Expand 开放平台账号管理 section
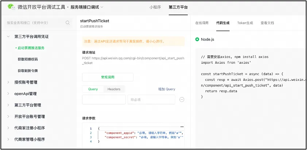 click(8, 117)
